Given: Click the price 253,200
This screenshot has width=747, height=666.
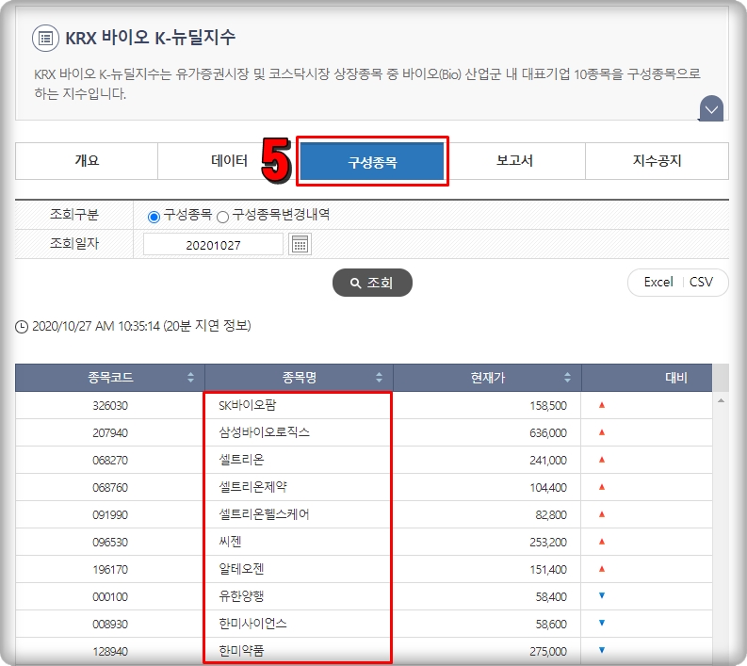Looking at the screenshot, I should pyautogui.click(x=548, y=543).
